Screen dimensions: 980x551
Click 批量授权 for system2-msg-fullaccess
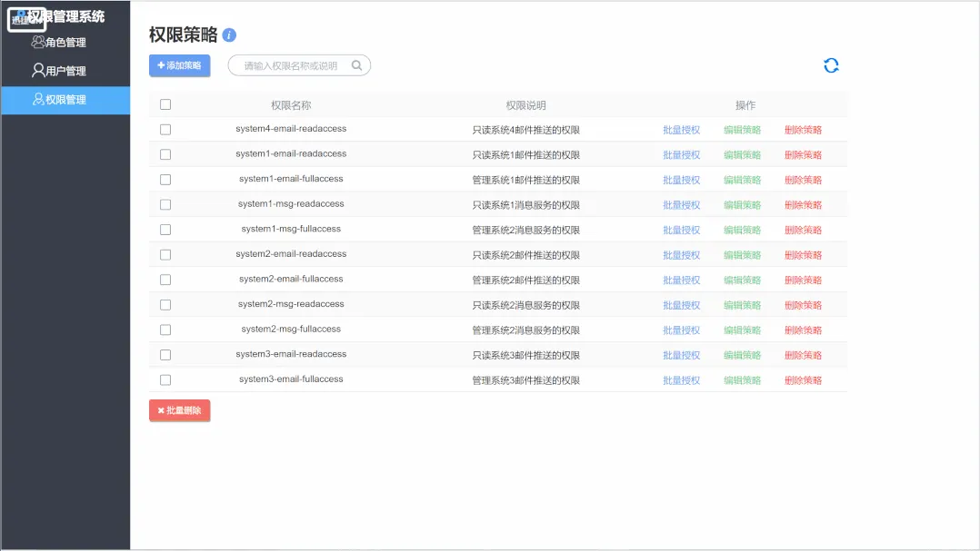pos(681,330)
